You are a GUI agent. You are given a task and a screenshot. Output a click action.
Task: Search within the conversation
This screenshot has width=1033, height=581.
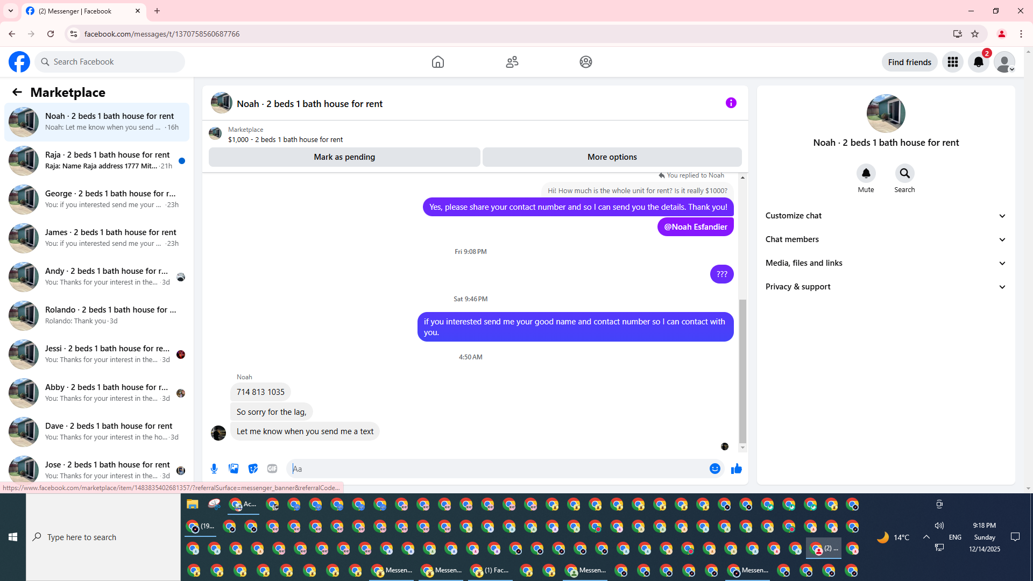click(904, 174)
